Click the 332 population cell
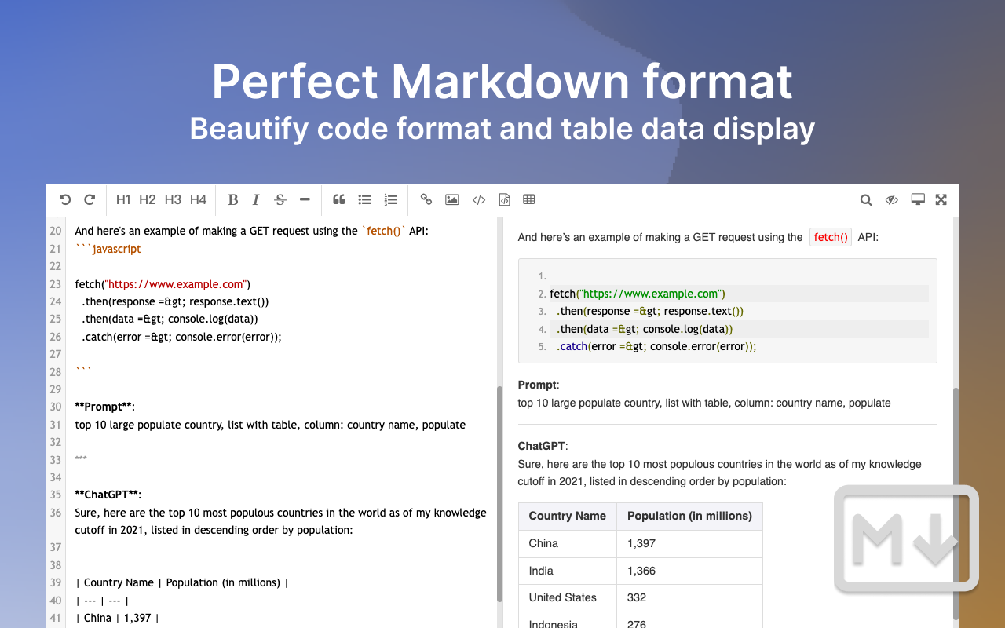The height and width of the screenshot is (628, 1005). 690,597
